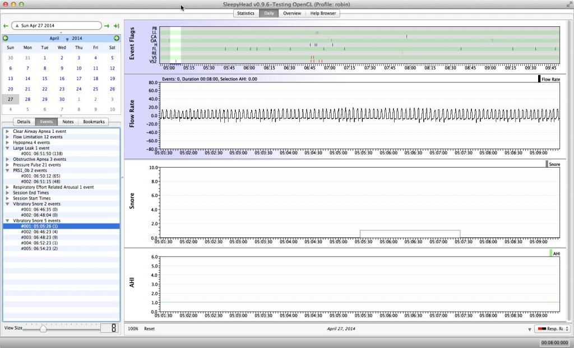Click the green AHI legend marker
The image size is (574, 348).
point(550,253)
